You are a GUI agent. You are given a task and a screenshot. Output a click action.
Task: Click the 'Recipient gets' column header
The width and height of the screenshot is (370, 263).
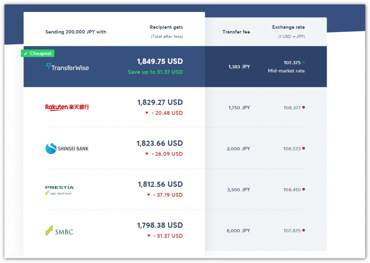[166, 27]
